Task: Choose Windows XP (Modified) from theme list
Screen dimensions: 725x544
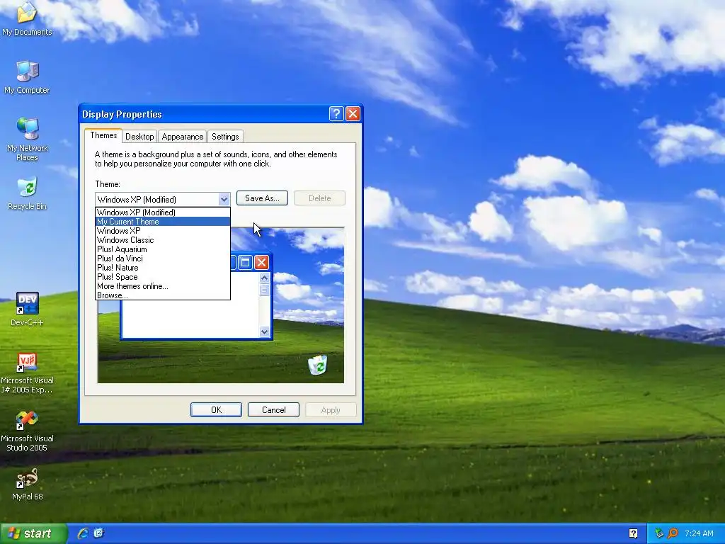Action: point(163,212)
